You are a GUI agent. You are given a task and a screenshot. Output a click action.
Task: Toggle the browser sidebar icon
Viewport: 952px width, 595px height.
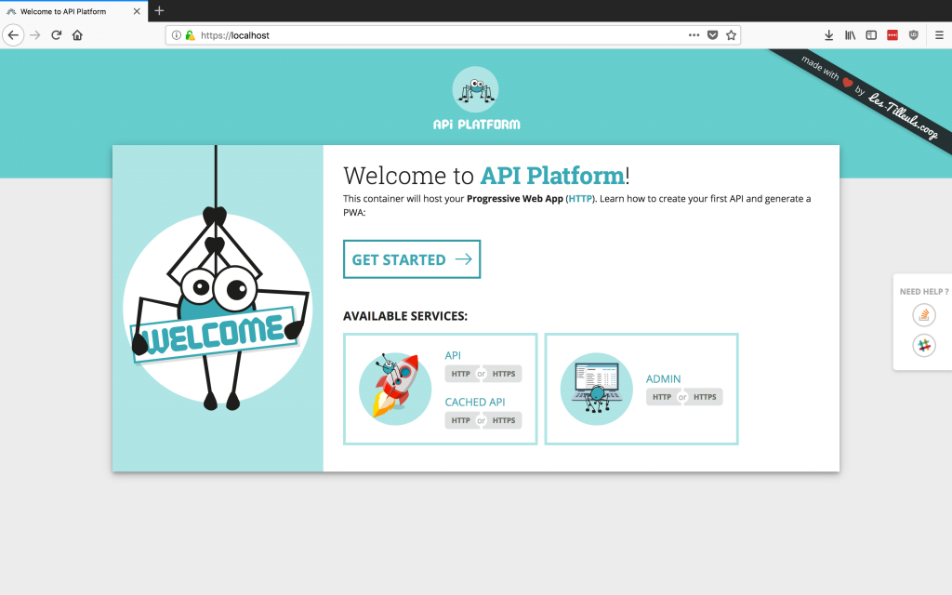[871, 34]
